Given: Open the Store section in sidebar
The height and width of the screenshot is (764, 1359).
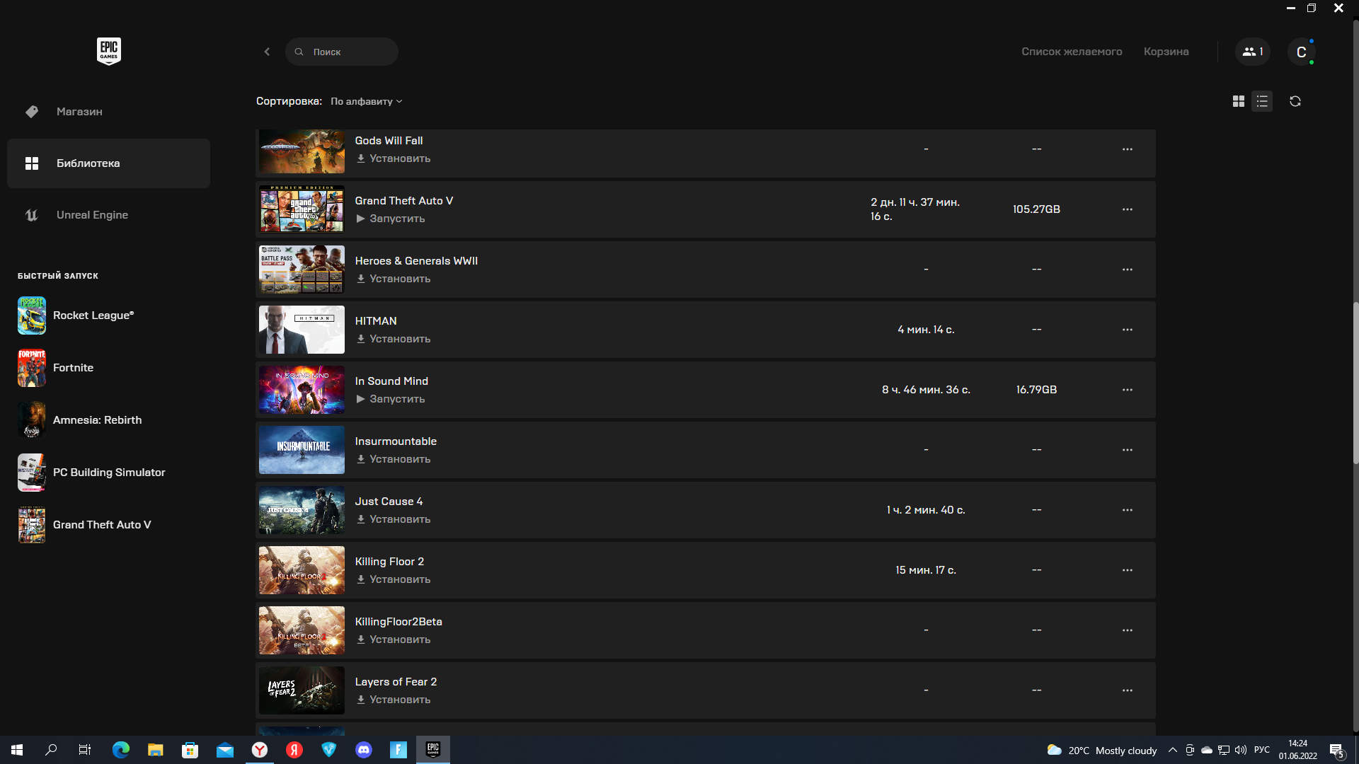Looking at the screenshot, I should (x=108, y=112).
